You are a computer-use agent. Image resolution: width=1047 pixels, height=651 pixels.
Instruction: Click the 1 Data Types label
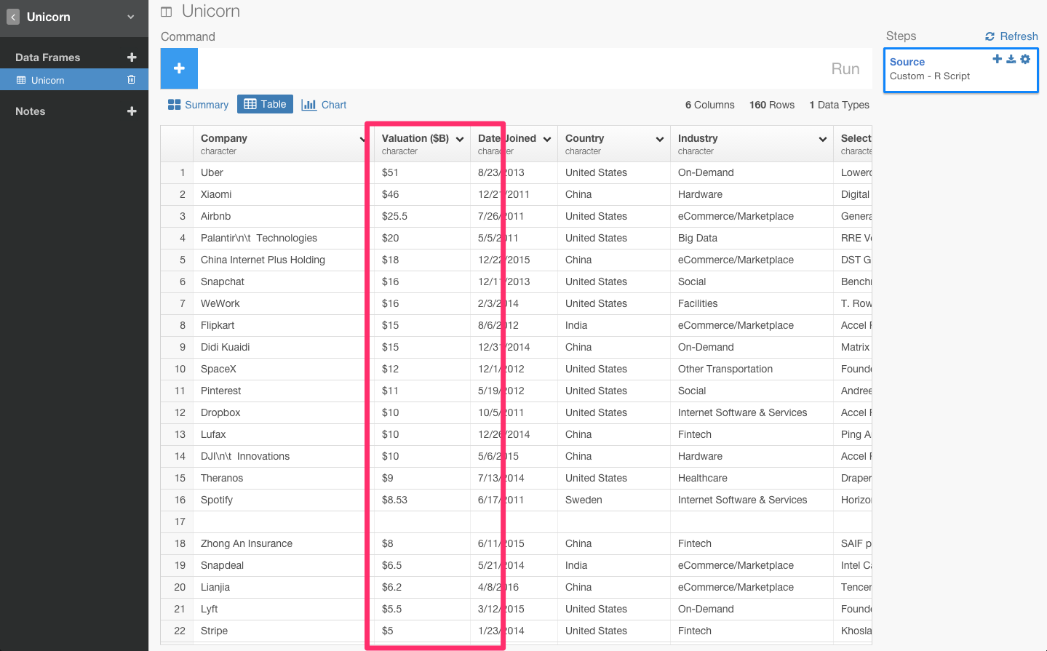pos(839,105)
